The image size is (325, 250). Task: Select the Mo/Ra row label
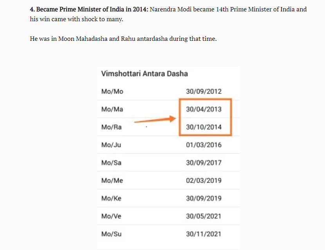(111, 127)
